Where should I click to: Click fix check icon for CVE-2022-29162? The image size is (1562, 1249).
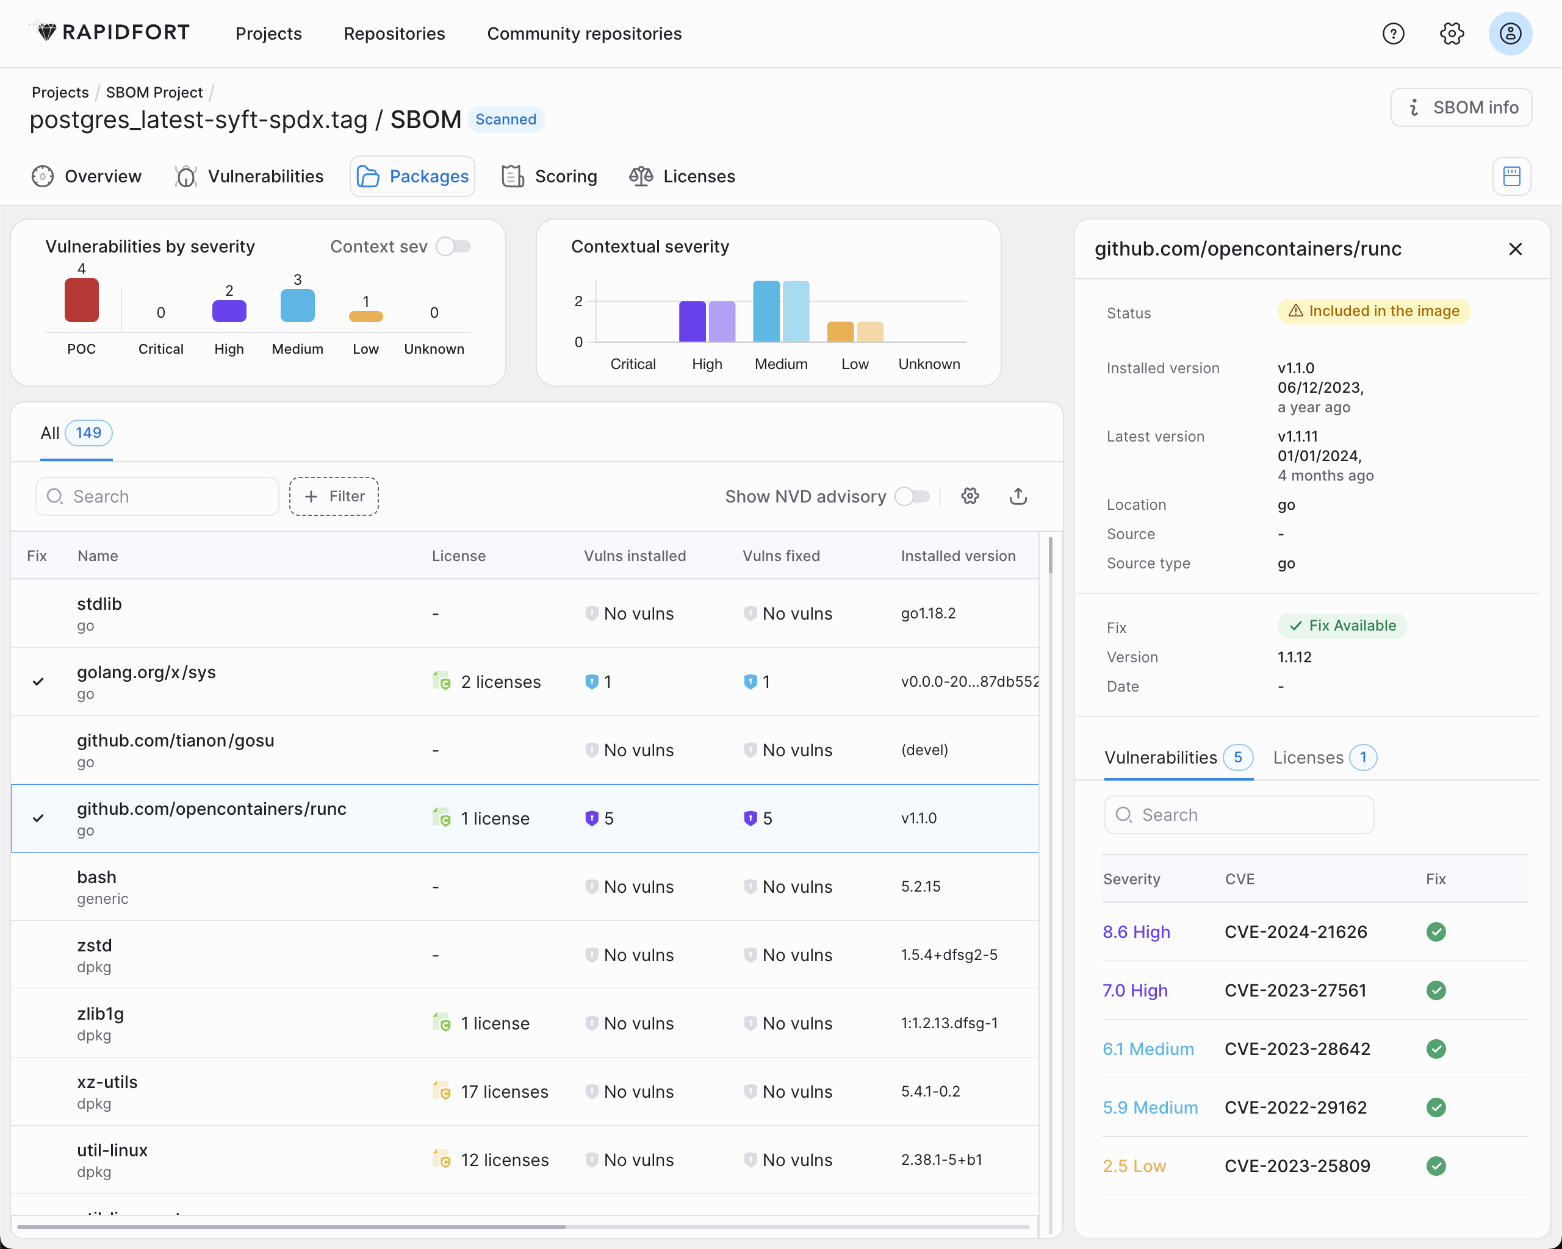(1436, 1108)
